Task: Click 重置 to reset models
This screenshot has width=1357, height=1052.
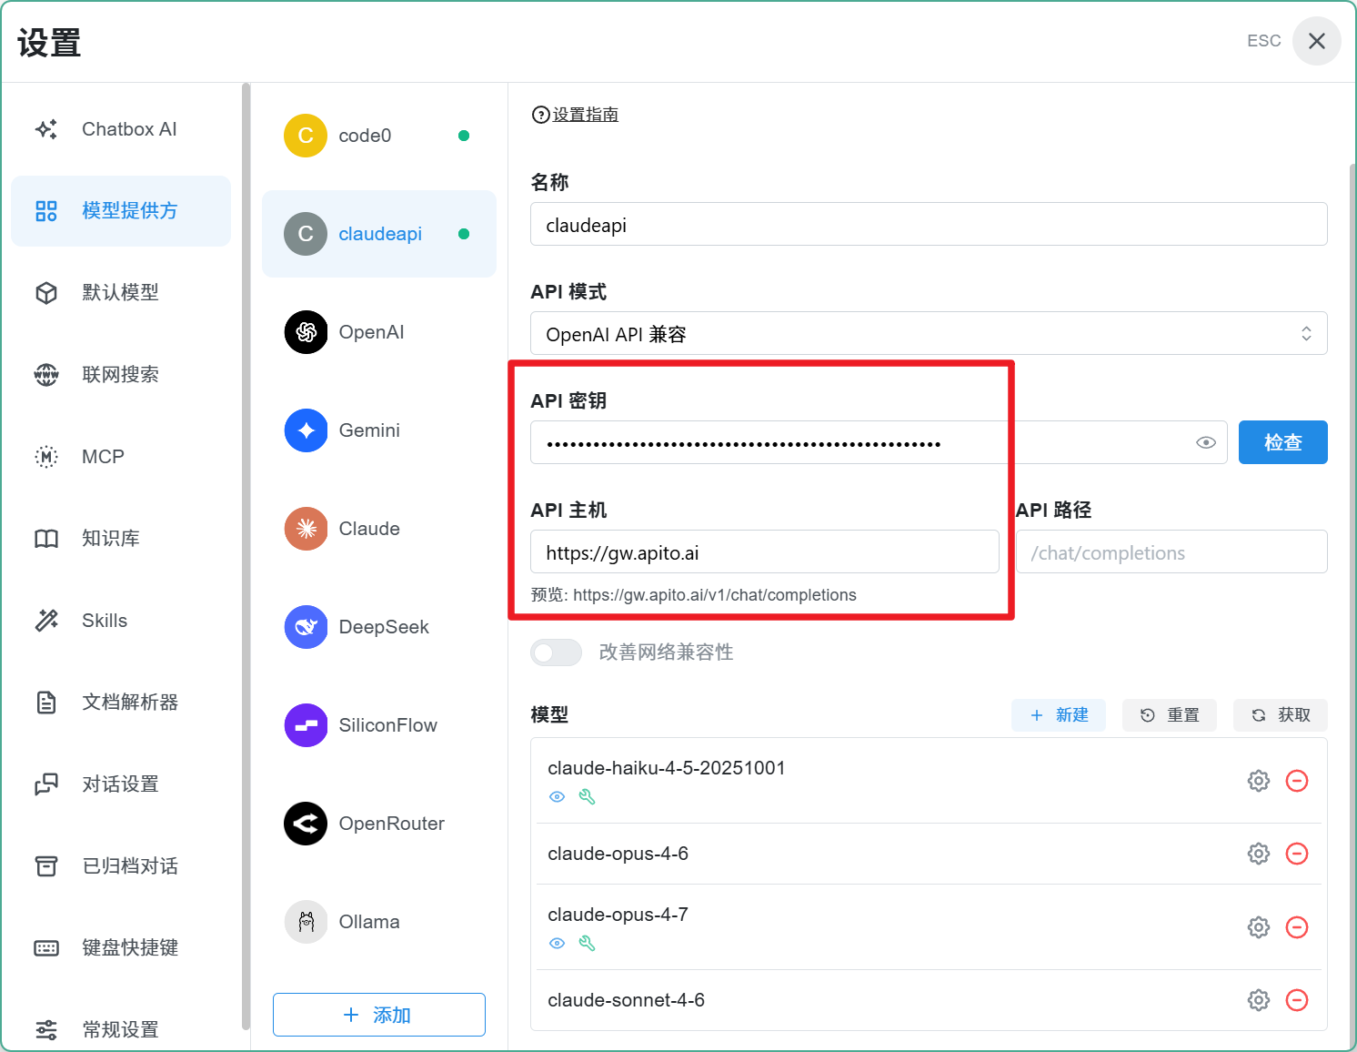Action: tap(1170, 715)
